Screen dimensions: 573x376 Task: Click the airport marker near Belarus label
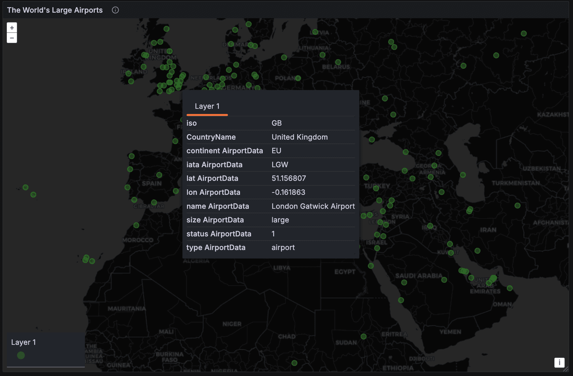point(338,62)
